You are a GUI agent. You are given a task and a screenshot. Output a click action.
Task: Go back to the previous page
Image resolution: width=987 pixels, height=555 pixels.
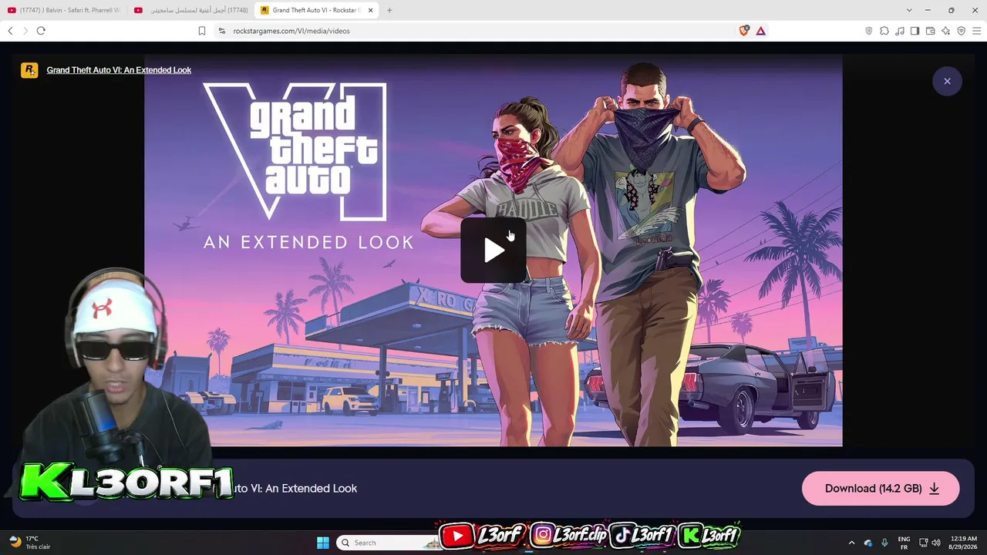10,31
